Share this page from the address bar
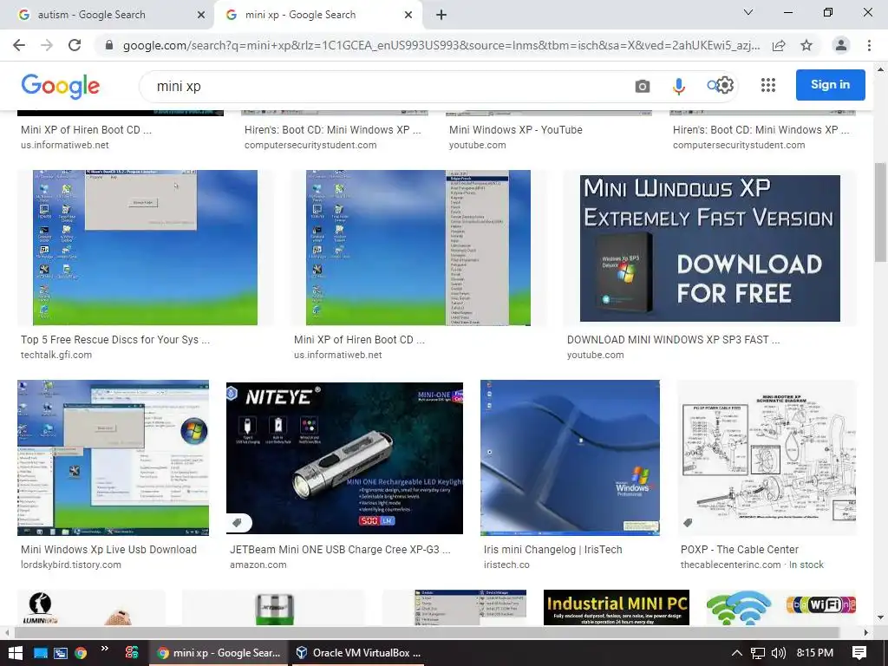This screenshot has width=888, height=666. (779, 45)
